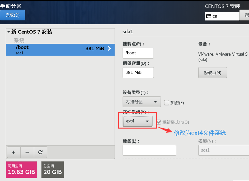Open the 标准分区 device type dropdown
Viewport: 249px width, 181px height.
click(141, 102)
